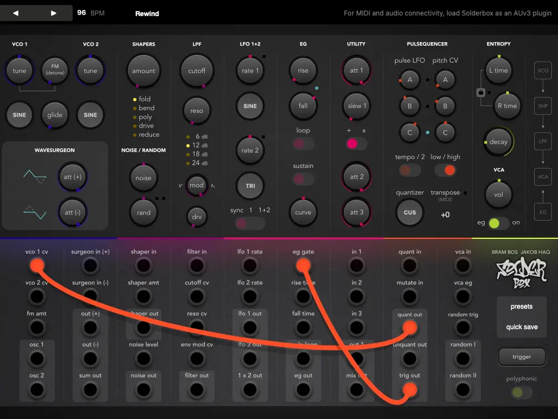558x419 pixels.
Task: Click the LPF signal flow box
Action: point(542,141)
